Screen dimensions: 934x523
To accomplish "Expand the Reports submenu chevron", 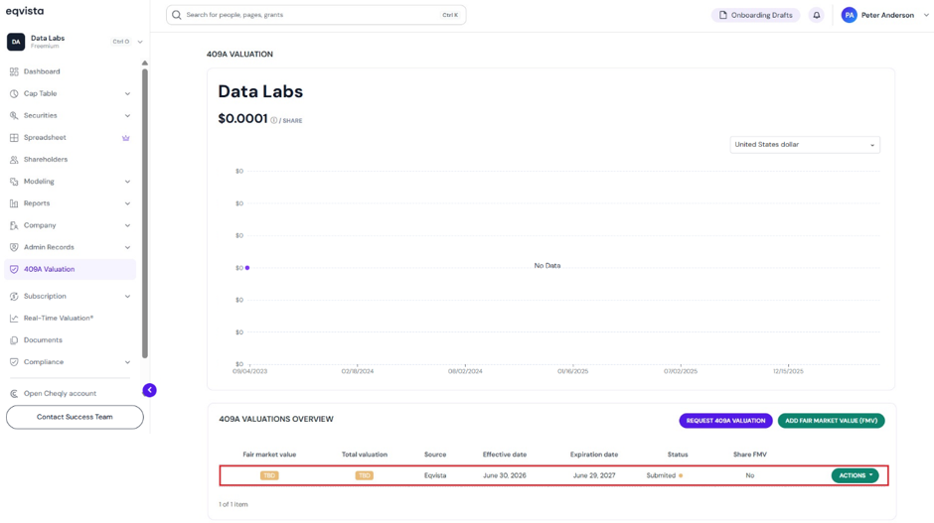I will click(127, 203).
